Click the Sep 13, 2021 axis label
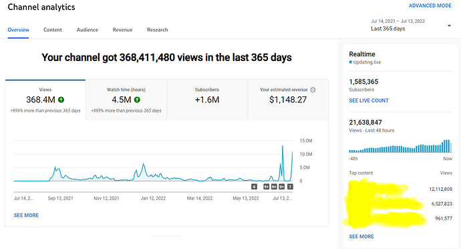 point(60,198)
